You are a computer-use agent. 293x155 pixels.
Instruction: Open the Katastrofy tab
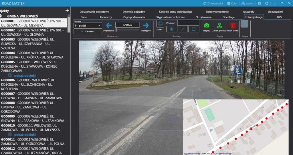click(248, 12)
